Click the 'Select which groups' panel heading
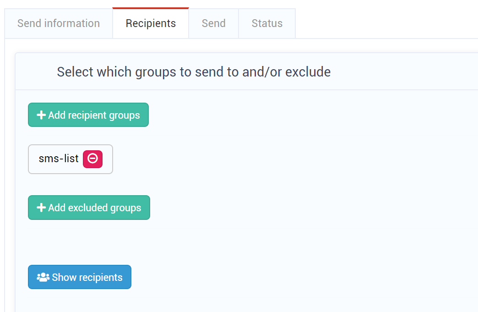 (x=194, y=72)
